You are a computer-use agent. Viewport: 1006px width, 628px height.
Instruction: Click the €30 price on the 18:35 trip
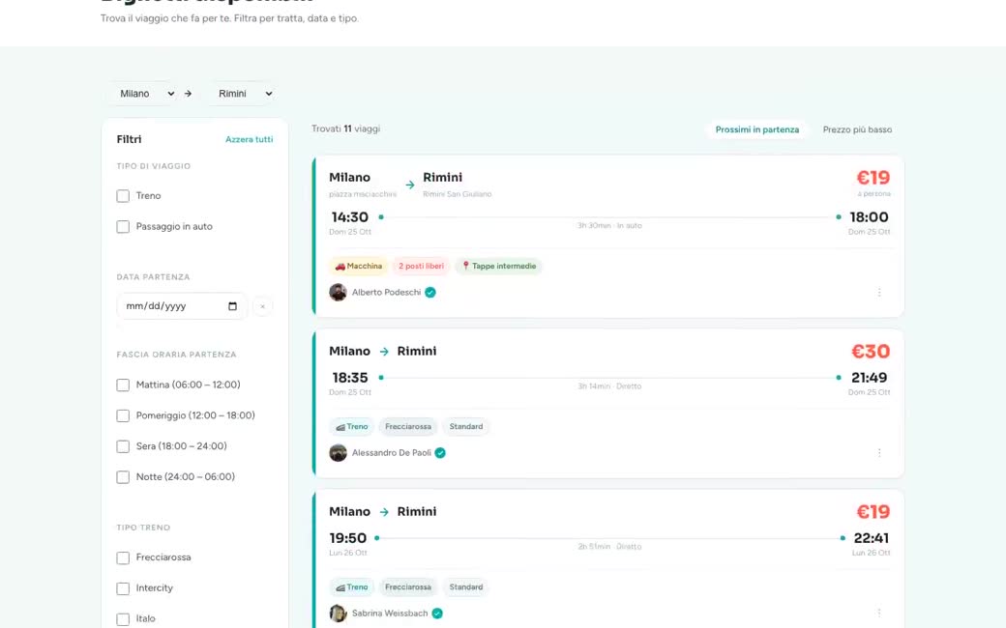point(871,351)
